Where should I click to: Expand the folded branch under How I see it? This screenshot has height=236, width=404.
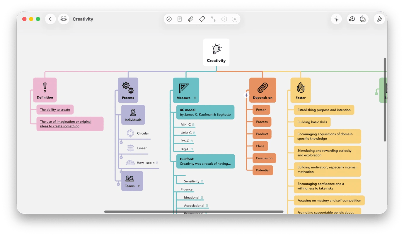pos(121,172)
